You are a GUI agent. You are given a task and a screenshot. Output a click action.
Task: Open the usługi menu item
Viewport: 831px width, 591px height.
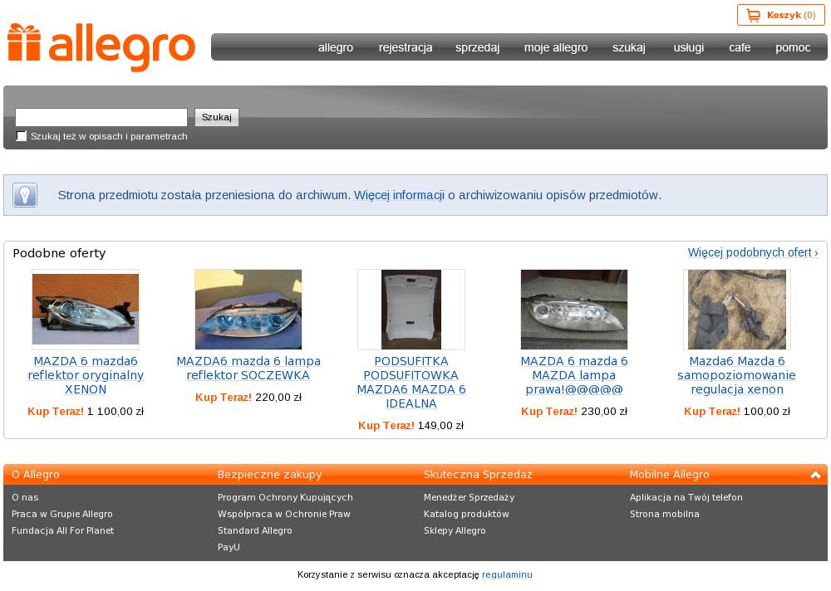coord(688,47)
